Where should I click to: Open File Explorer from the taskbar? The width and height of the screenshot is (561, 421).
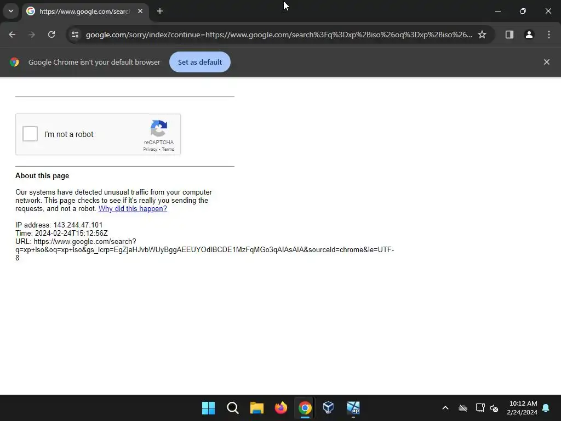257,408
